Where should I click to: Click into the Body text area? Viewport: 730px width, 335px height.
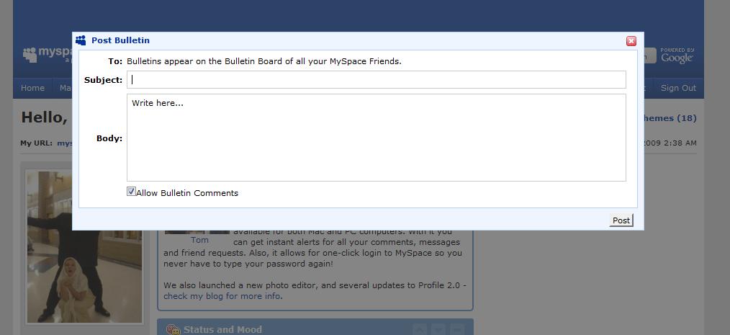[x=377, y=138]
